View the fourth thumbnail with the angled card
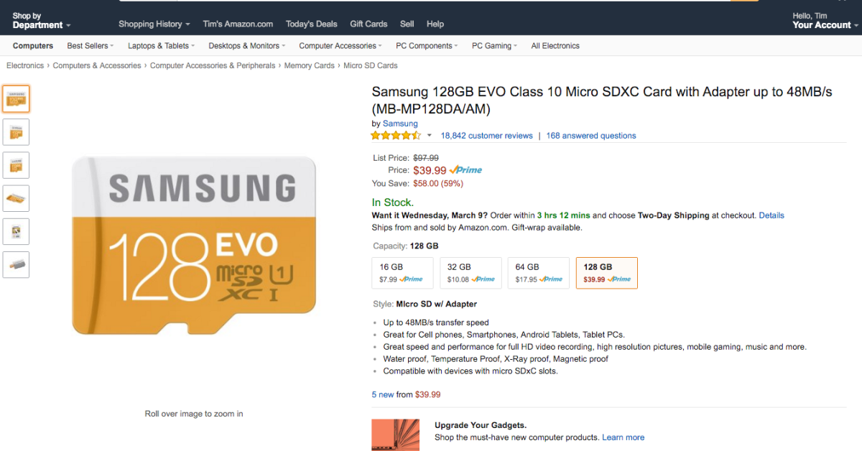 click(16, 198)
